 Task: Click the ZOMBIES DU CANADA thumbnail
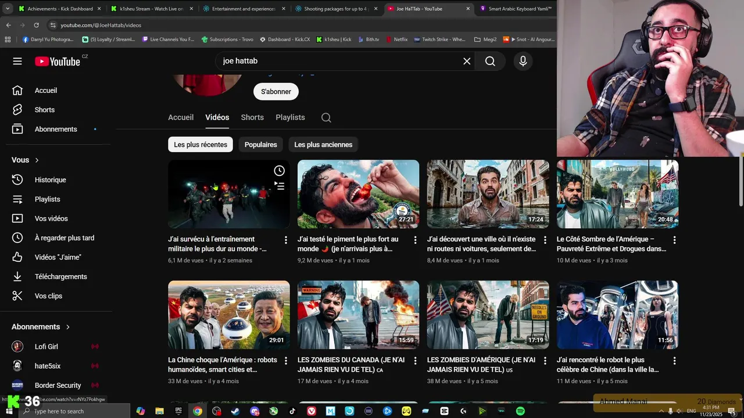click(358, 315)
